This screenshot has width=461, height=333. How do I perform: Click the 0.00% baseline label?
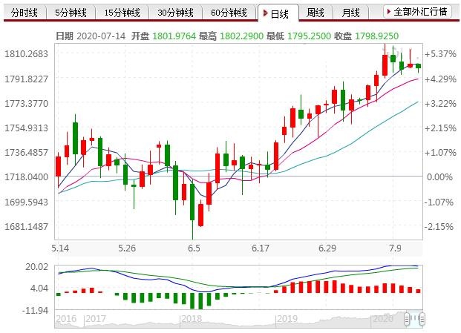click(439, 177)
